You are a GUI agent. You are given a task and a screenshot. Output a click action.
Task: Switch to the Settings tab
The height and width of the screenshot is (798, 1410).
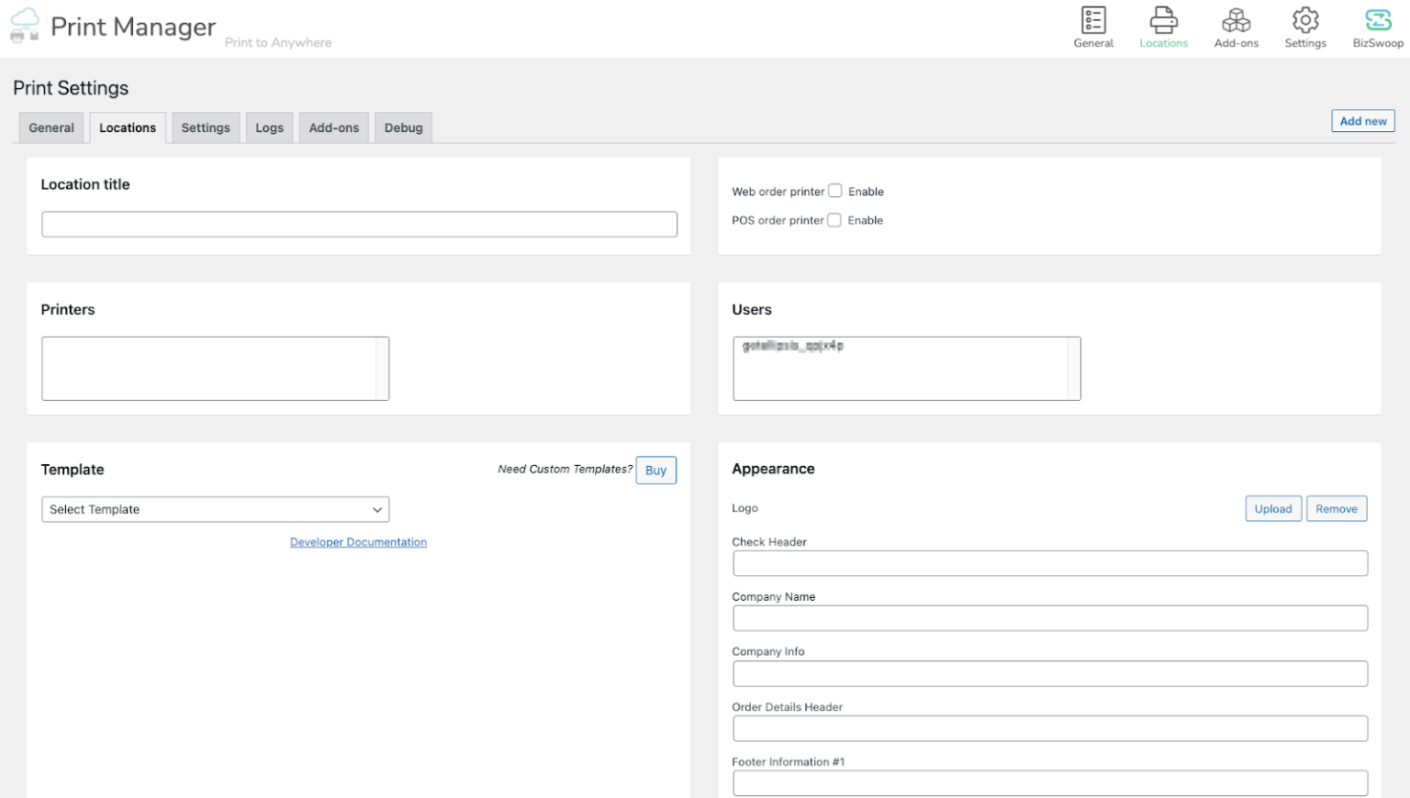(x=206, y=127)
